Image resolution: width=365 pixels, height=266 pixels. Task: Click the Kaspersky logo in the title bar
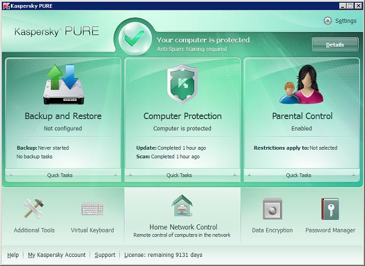coord(6,6)
